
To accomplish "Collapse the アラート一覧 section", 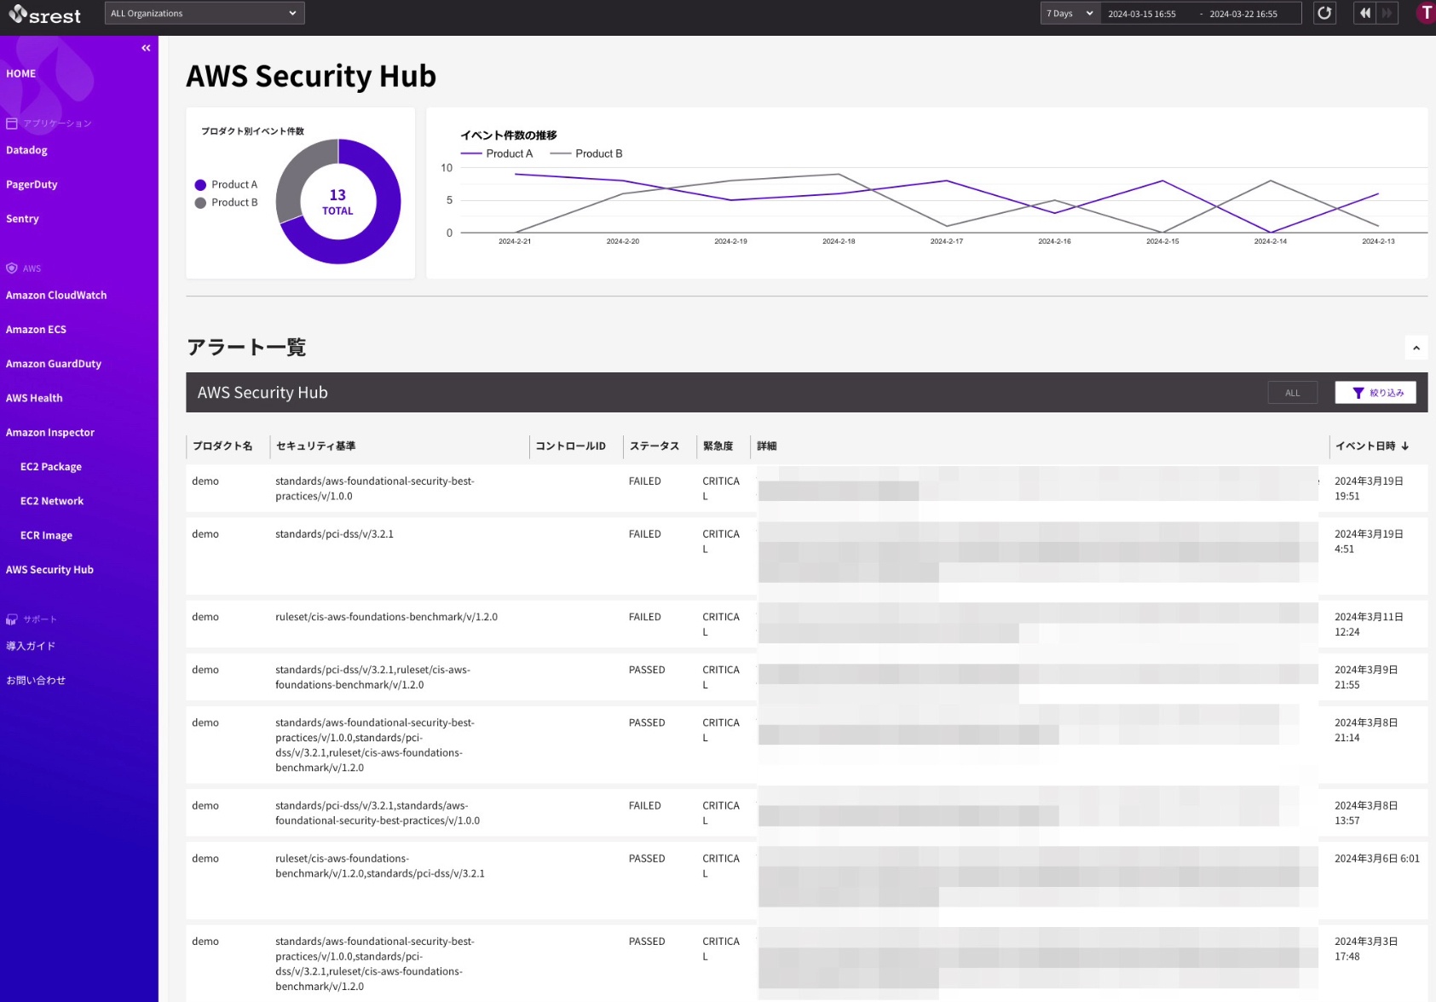I will (1416, 348).
